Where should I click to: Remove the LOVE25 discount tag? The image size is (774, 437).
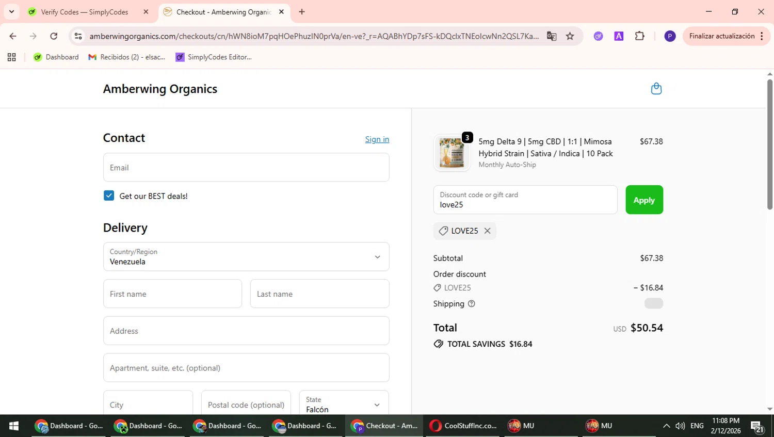pyautogui.click(x=487, y=231)
